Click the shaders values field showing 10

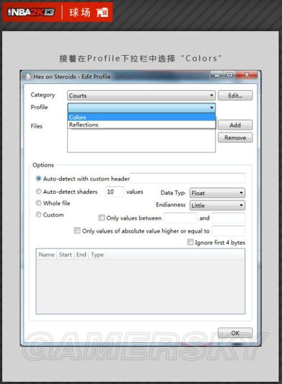click(x=114, y=192)
